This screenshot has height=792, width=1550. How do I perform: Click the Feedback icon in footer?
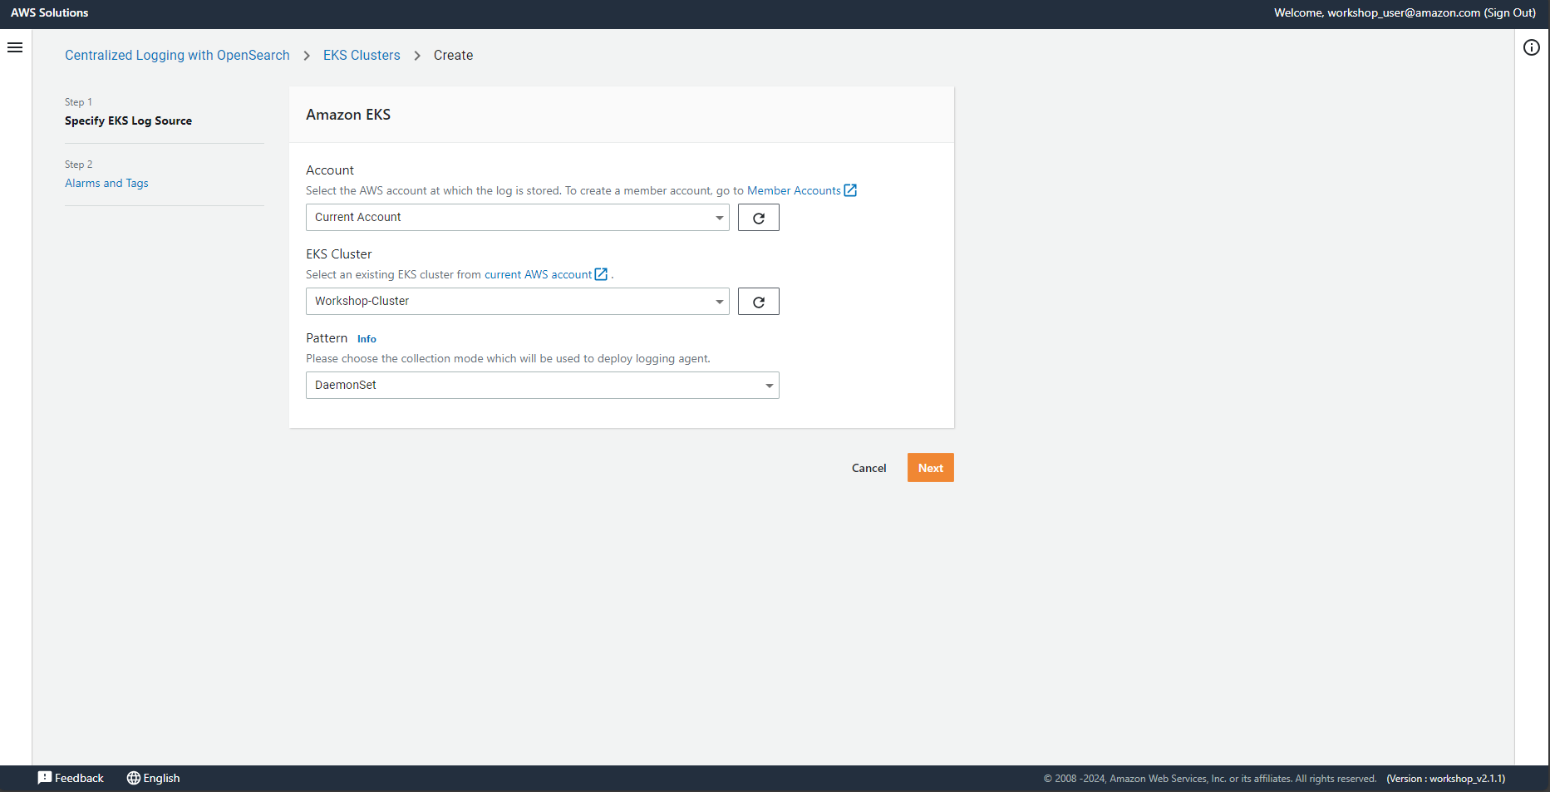tap(46, 778)
